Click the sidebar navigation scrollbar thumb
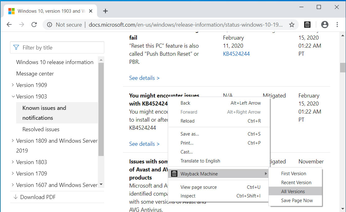Screen dimensions: 346x212 [x=101, y=109]
